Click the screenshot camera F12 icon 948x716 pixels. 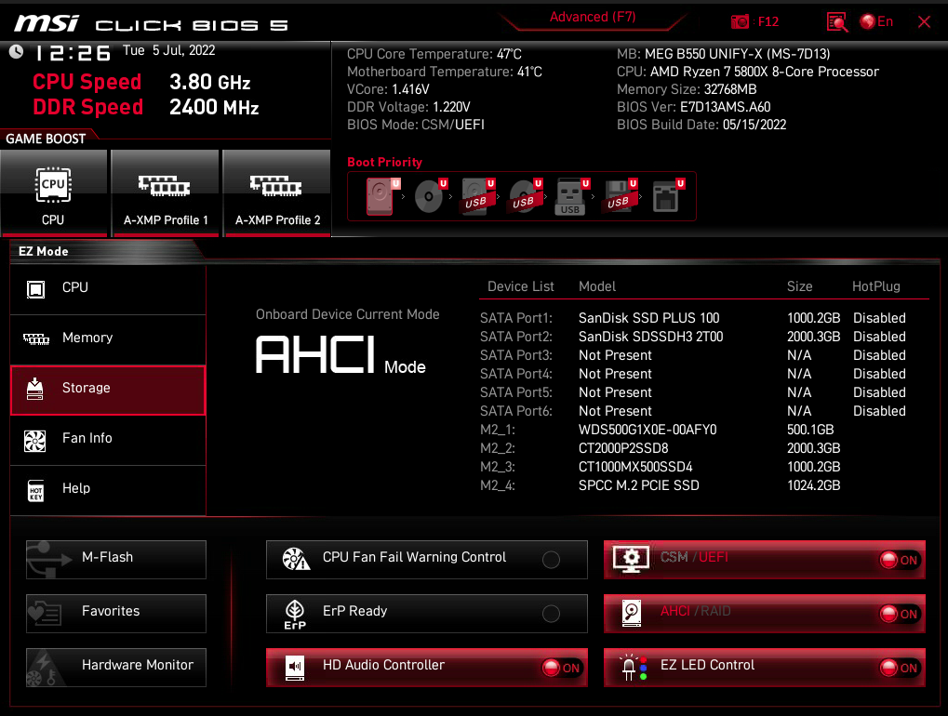[x=740, y=22]
